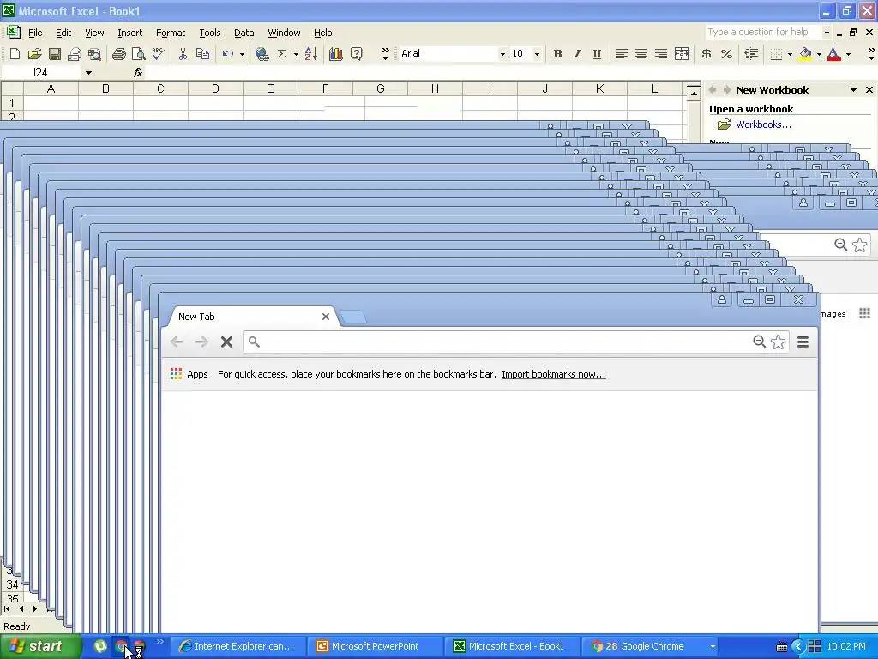Open Print Preview in Excel toolbar
Screen dimensions: 878x659
[x=138, y=54]
